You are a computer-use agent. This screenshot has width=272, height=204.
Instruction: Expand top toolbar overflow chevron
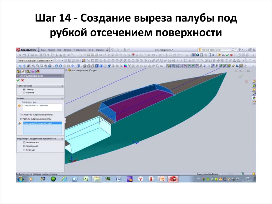[x=253, y=55]
